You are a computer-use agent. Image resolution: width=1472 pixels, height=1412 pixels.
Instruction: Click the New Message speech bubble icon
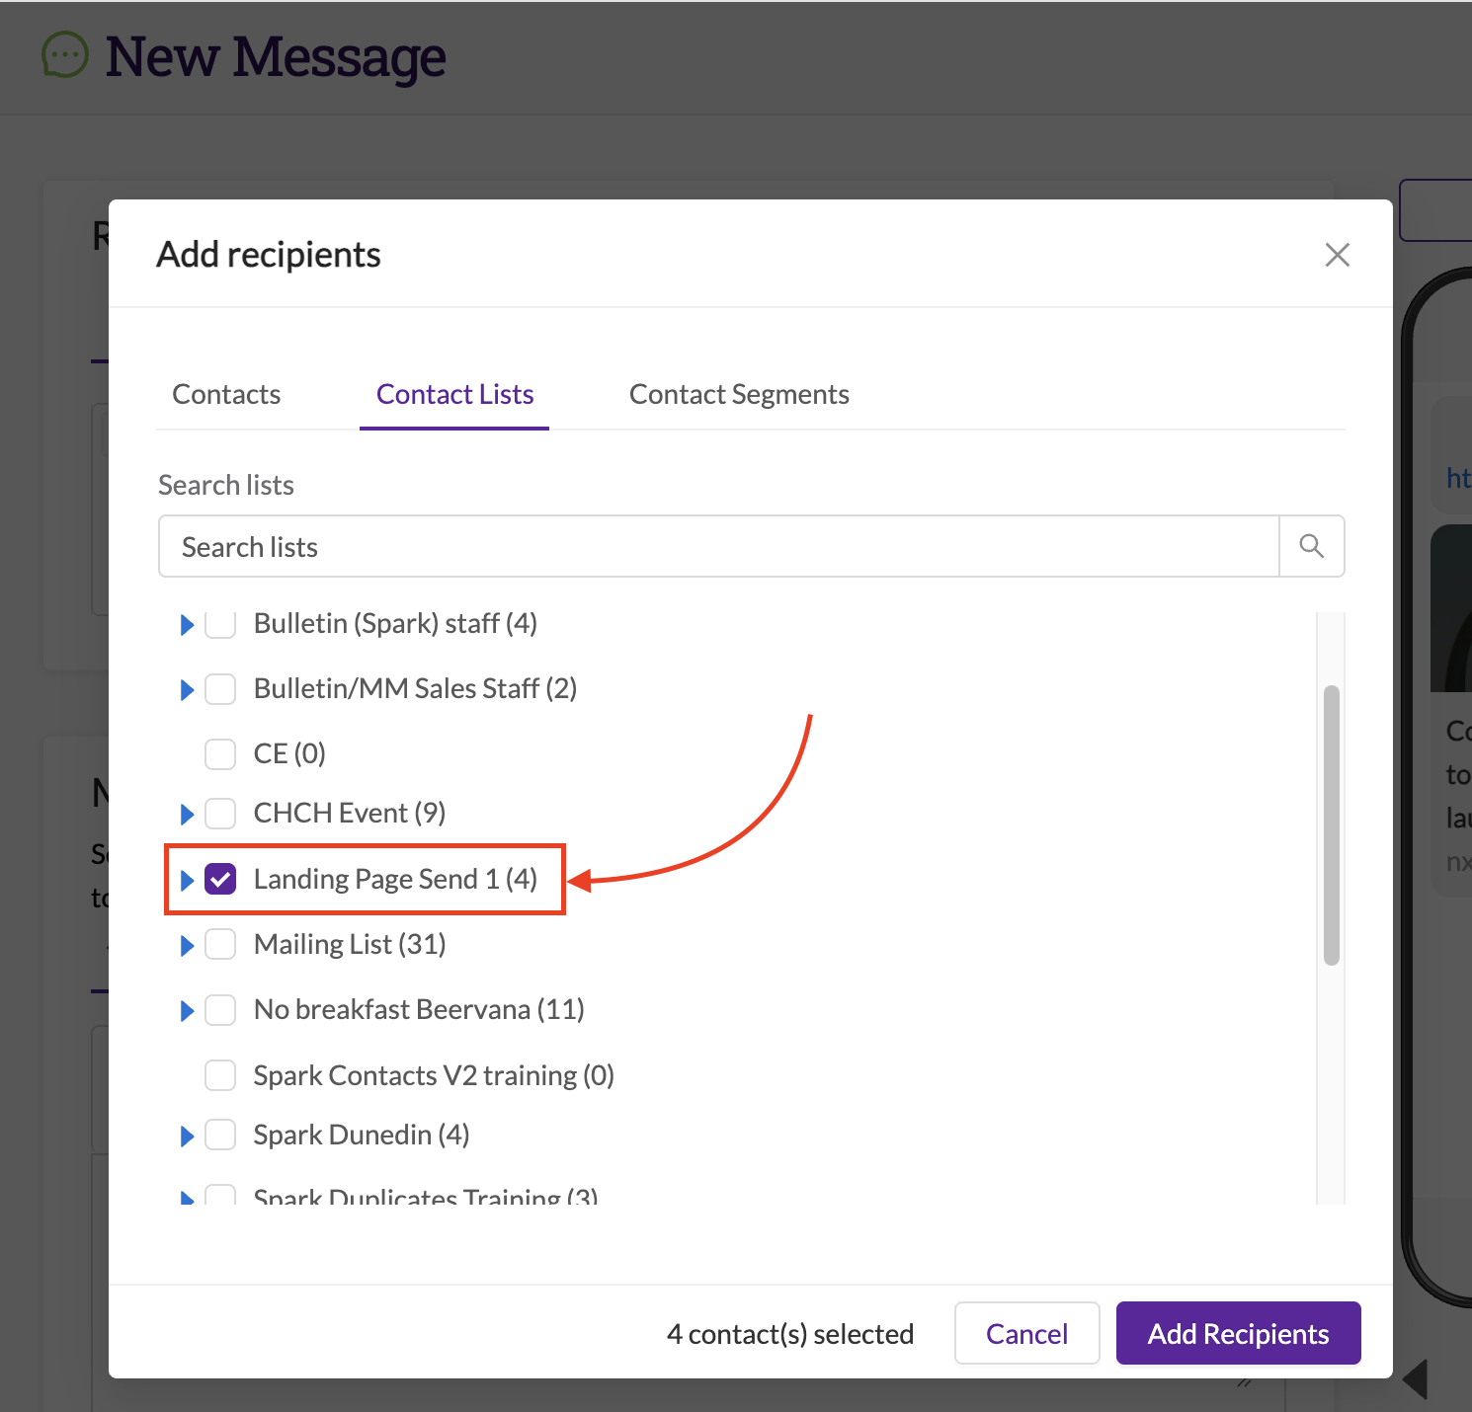coord(63,55)
